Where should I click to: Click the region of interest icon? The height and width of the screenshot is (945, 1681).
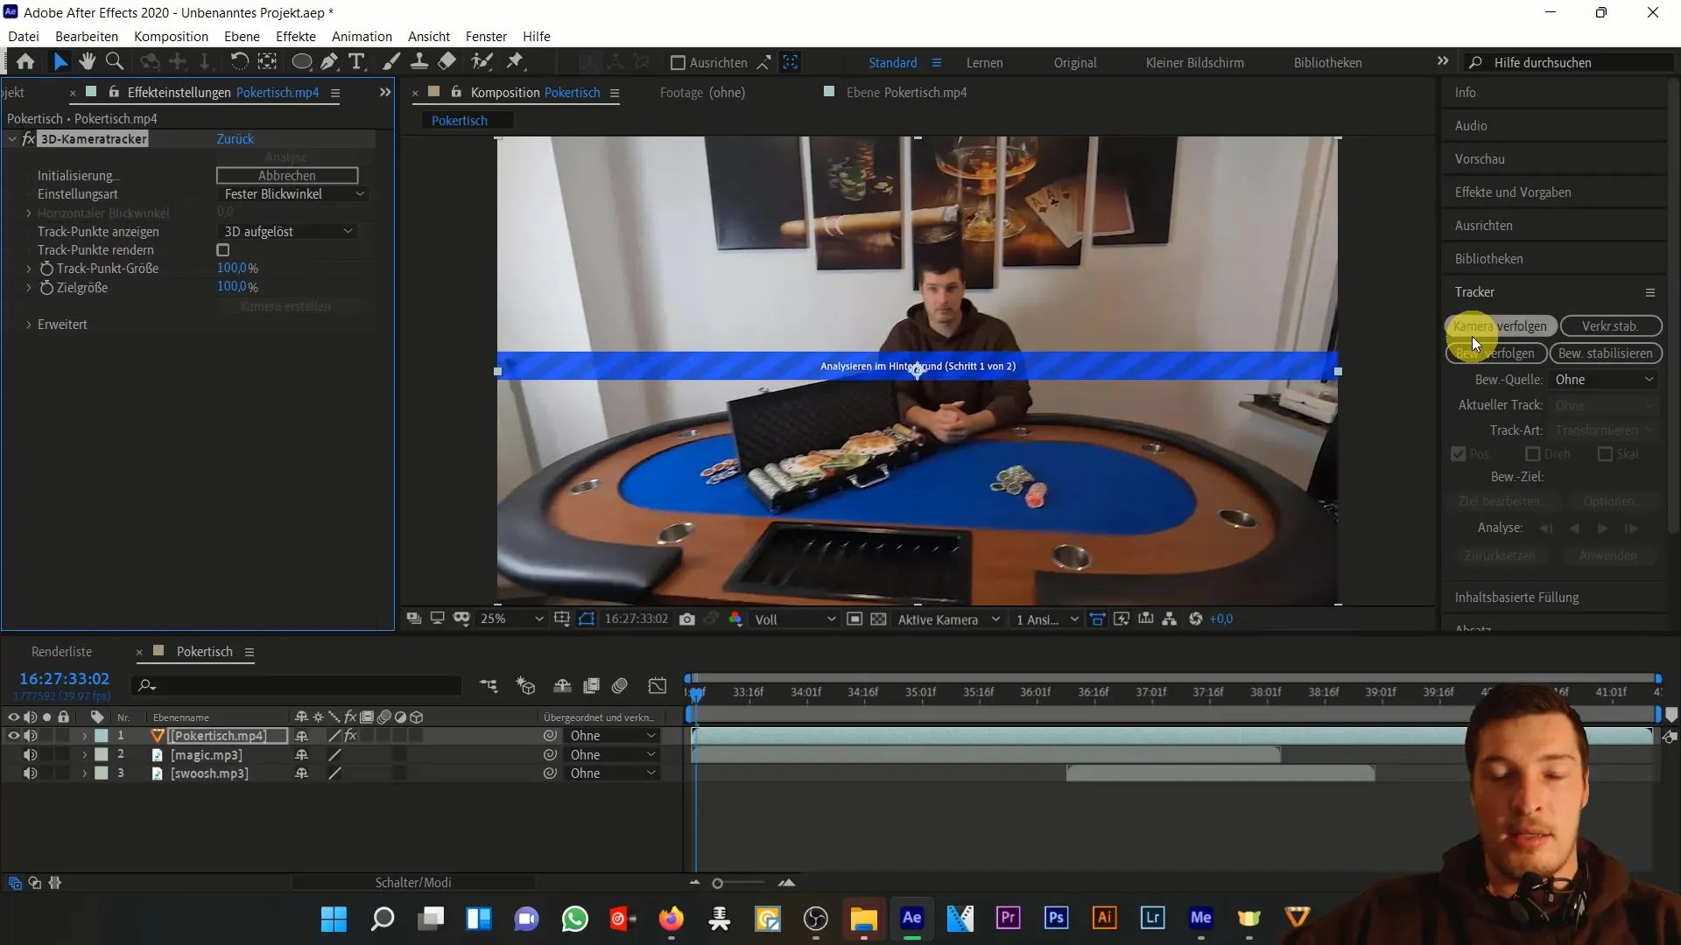(x=855, y=619)
